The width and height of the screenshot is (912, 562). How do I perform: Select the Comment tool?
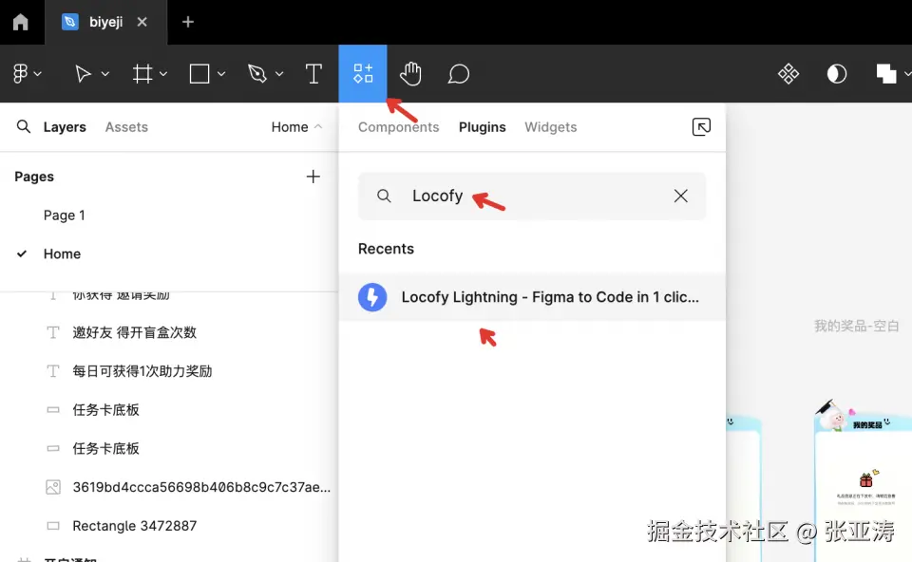click(x=458, y=74)
